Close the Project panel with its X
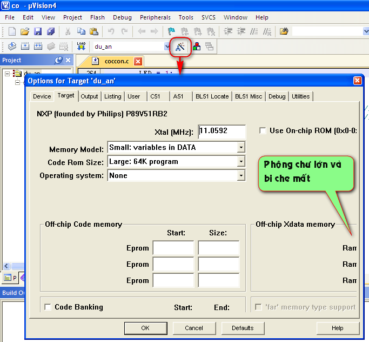 (x=68, y=60)
